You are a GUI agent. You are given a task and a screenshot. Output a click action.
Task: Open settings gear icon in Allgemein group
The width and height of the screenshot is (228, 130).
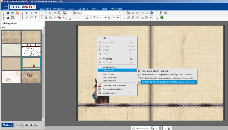tap(12, 18)
